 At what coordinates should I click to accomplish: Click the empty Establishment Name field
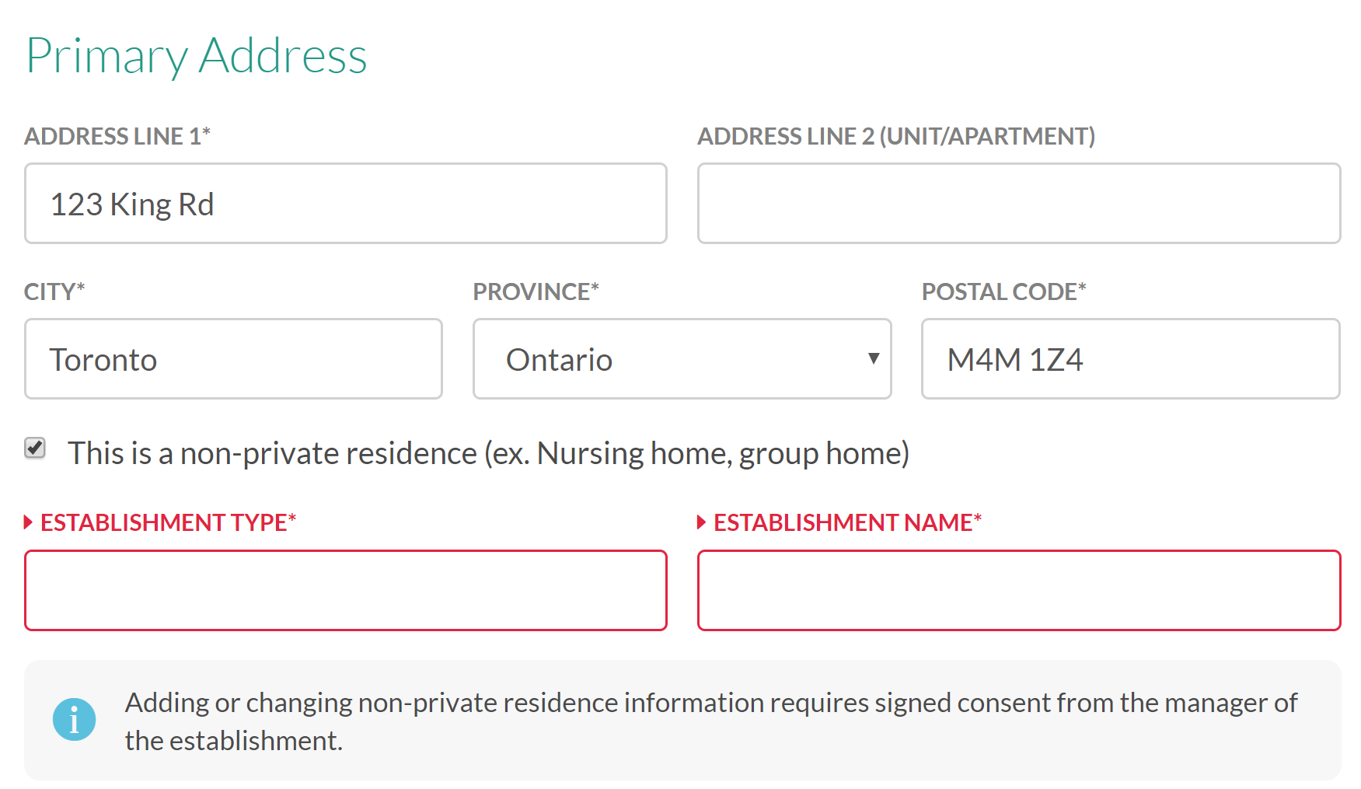tap(1019, 591)
